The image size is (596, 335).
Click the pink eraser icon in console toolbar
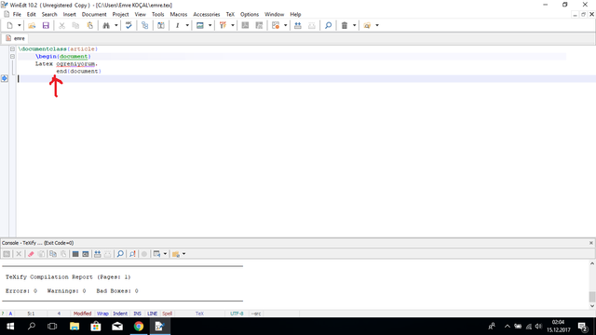(31, 254)
